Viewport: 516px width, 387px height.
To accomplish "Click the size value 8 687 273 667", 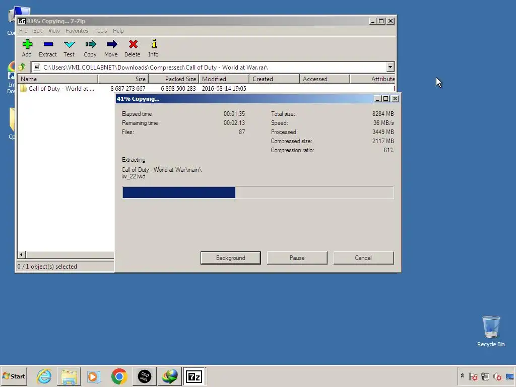I will tap(127, 89).
